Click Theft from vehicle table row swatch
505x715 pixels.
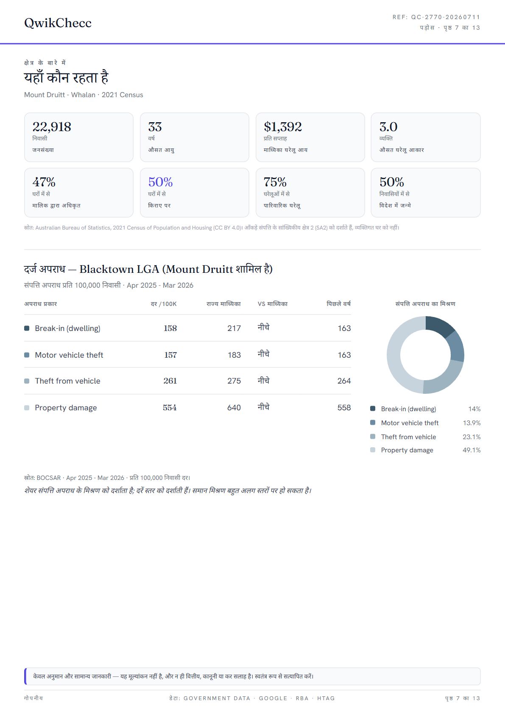tap(27, 381)
